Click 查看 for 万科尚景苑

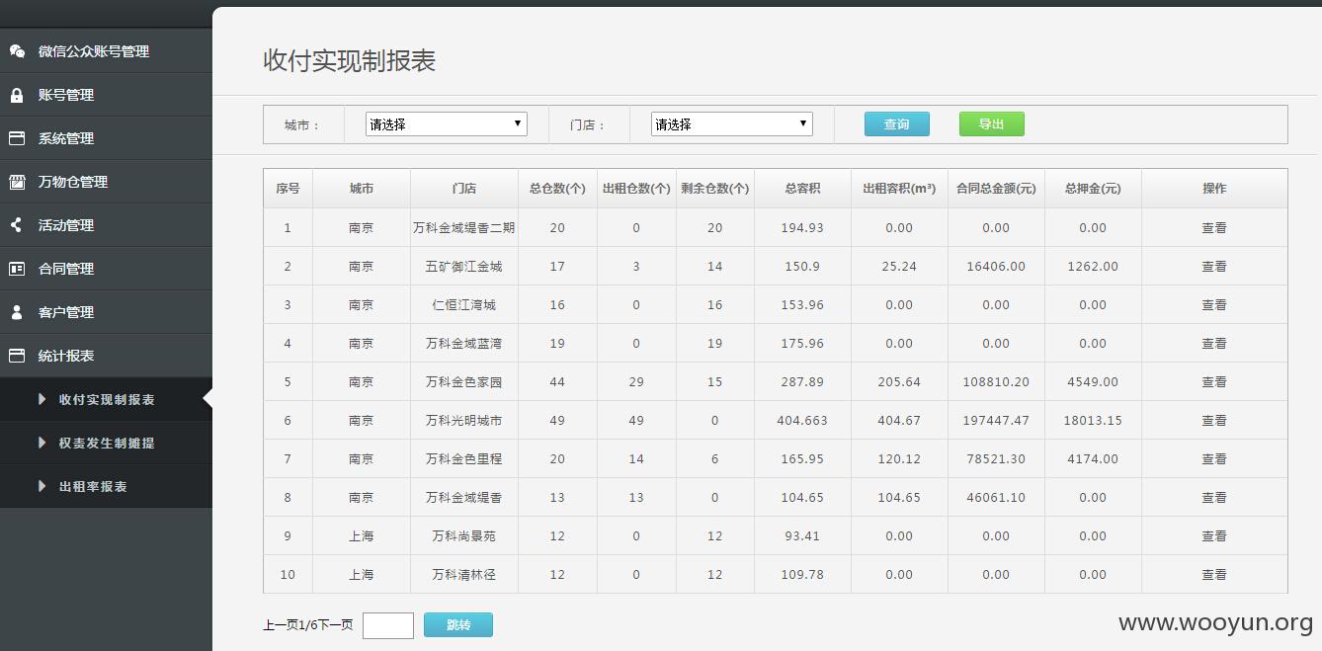[1214, 535]
